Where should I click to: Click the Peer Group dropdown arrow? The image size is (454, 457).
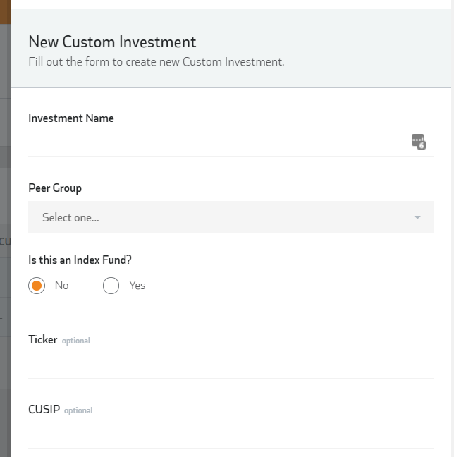(417, 217)
